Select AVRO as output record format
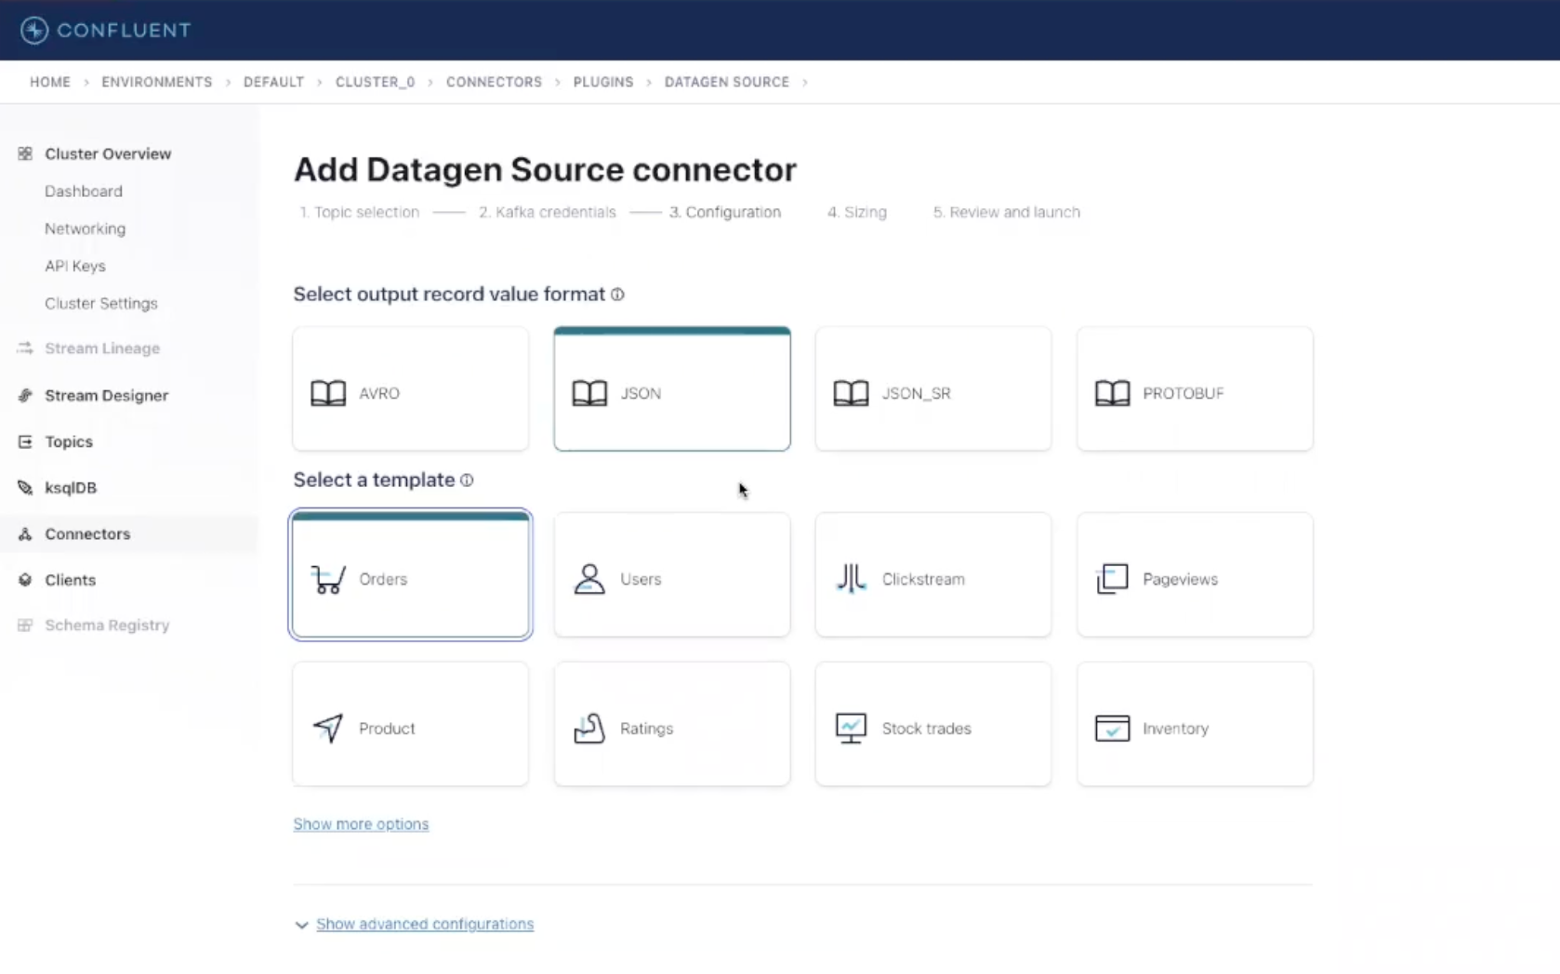 tap(410, 389)
